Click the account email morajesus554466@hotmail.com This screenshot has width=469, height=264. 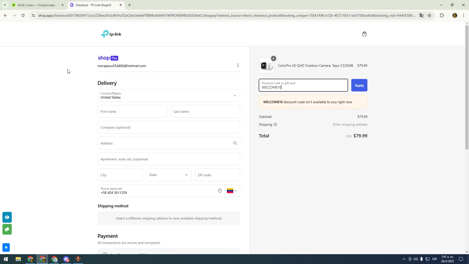point(122,66)
